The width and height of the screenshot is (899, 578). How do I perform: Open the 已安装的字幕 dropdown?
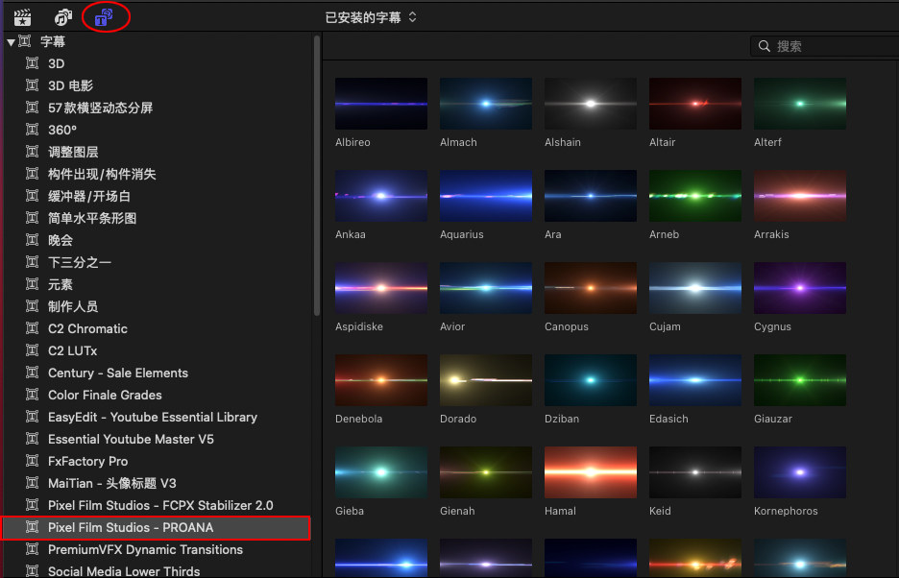[x=371, y=18]
